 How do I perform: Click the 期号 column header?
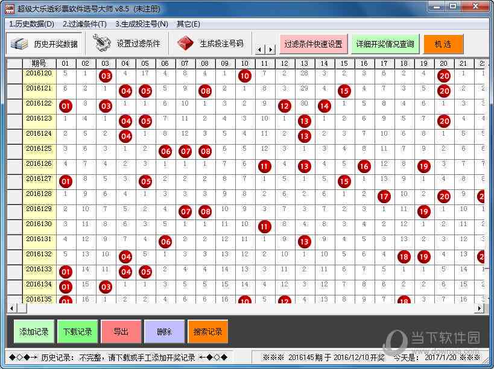tap(39, 63)
